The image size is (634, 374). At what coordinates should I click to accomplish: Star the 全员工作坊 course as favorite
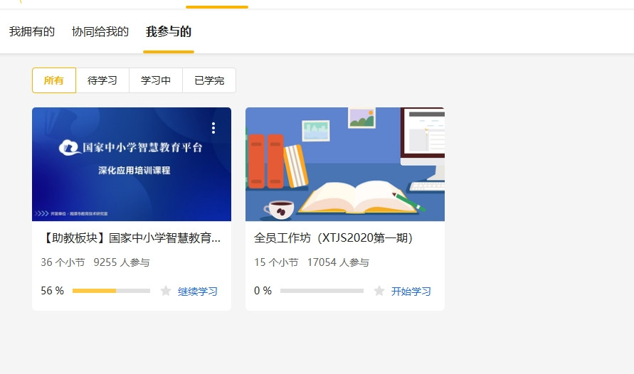click(x=379, y=291)
